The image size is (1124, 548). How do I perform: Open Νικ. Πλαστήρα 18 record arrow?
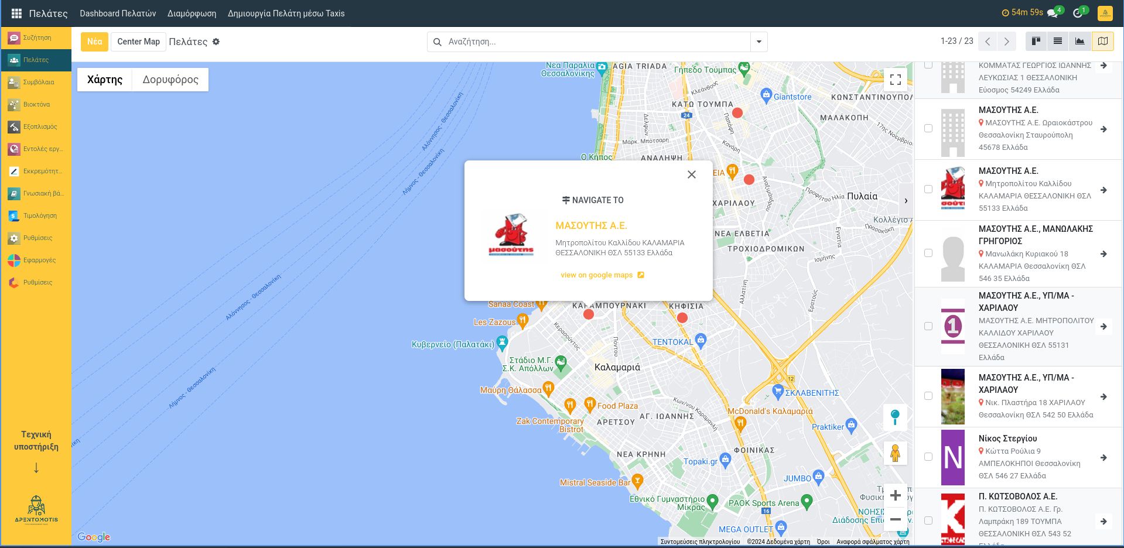[x=1103, y=397]
